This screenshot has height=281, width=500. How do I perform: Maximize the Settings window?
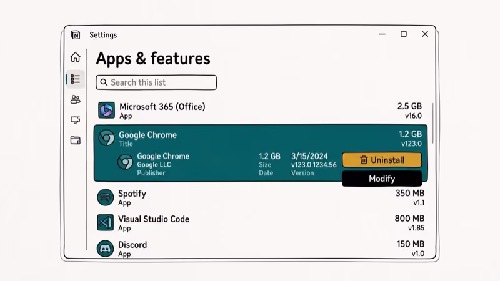pyautogui.click(x=404, y=34)
